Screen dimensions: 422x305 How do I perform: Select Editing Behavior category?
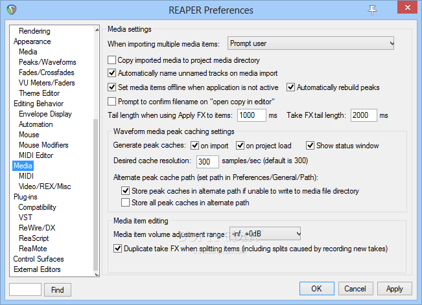(38, 104)
